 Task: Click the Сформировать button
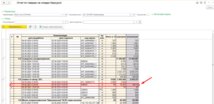pos(14,27)
